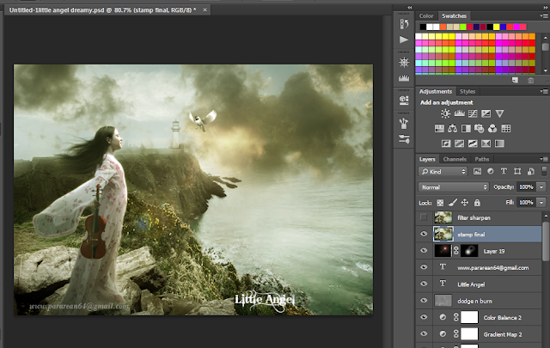Filter layers for type layers
The image size is (550, 348).
pyautogui.click(x=504, y=171)
